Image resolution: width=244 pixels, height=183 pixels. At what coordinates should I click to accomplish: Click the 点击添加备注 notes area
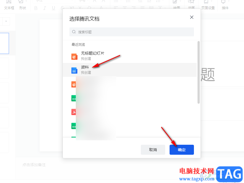(34, 165)
